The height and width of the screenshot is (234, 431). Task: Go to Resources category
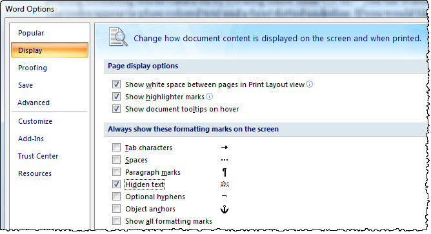pos(35,173)
